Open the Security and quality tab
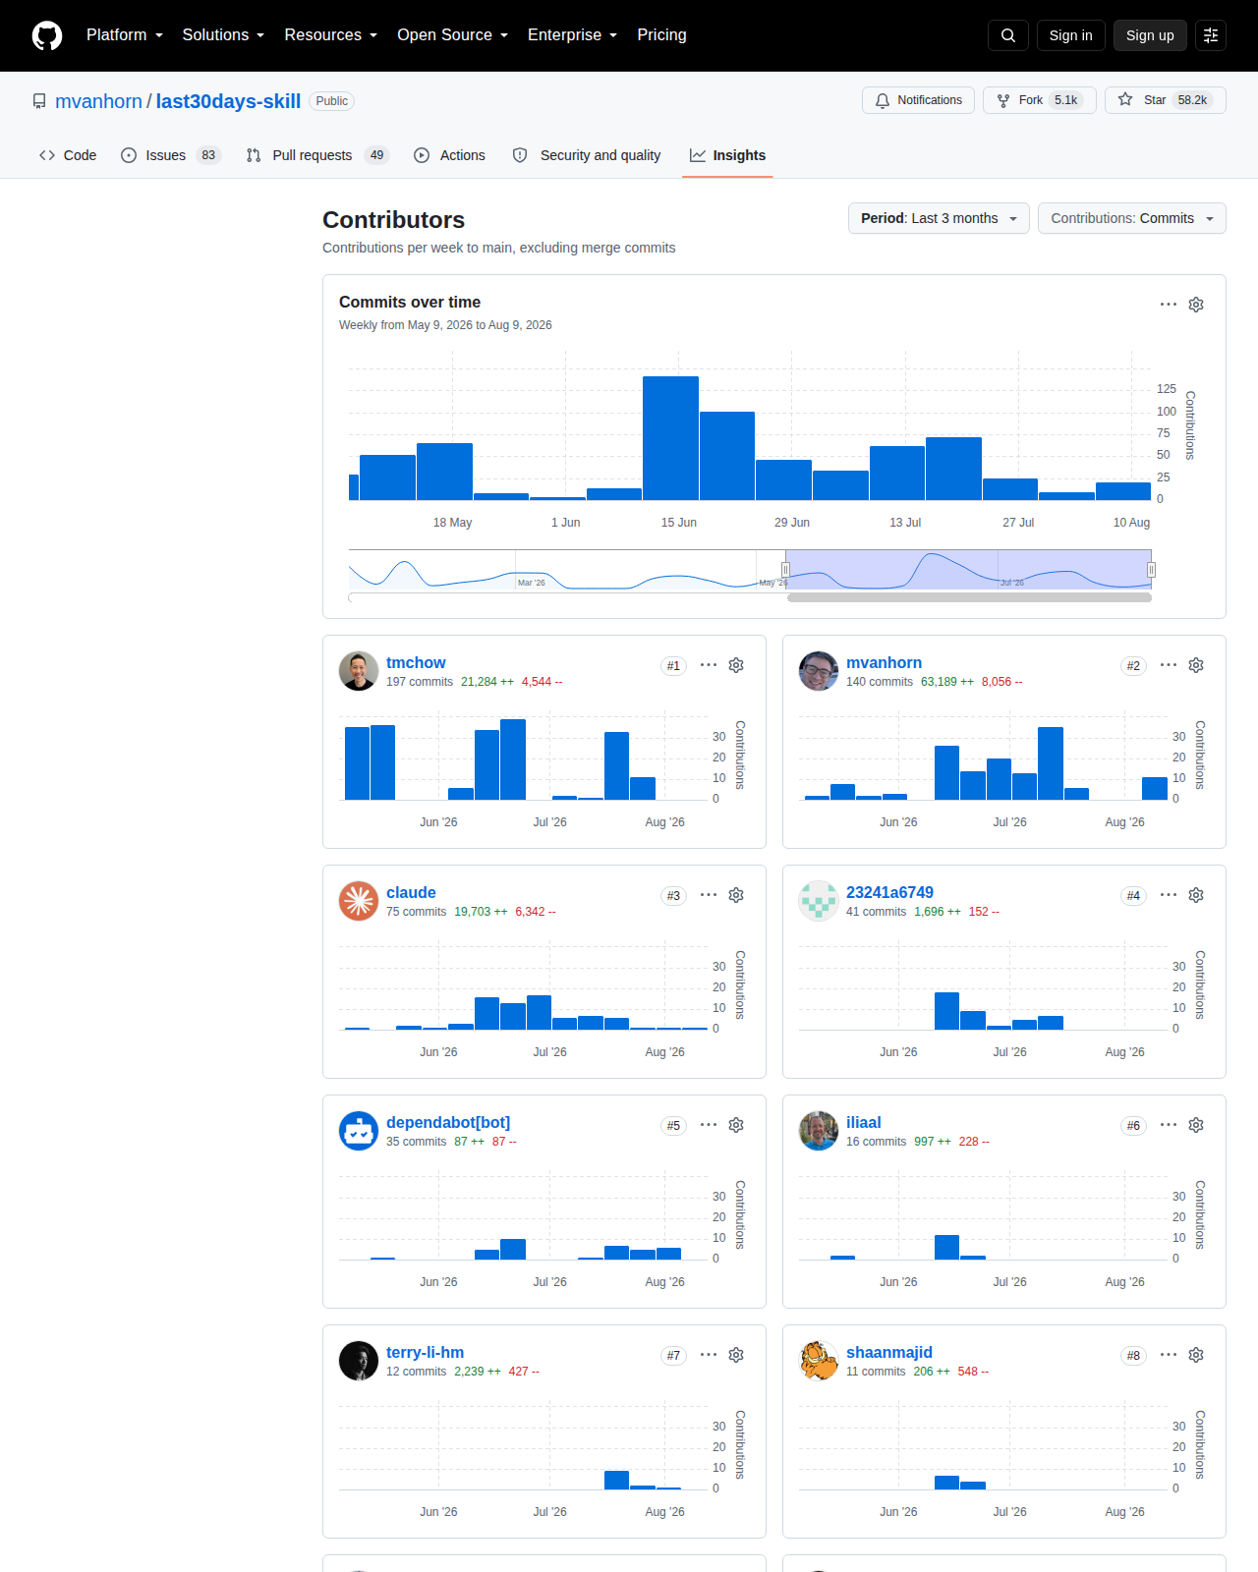Image resolution: width=1258 pixels, height=1572 pixels. pos(587,155)
